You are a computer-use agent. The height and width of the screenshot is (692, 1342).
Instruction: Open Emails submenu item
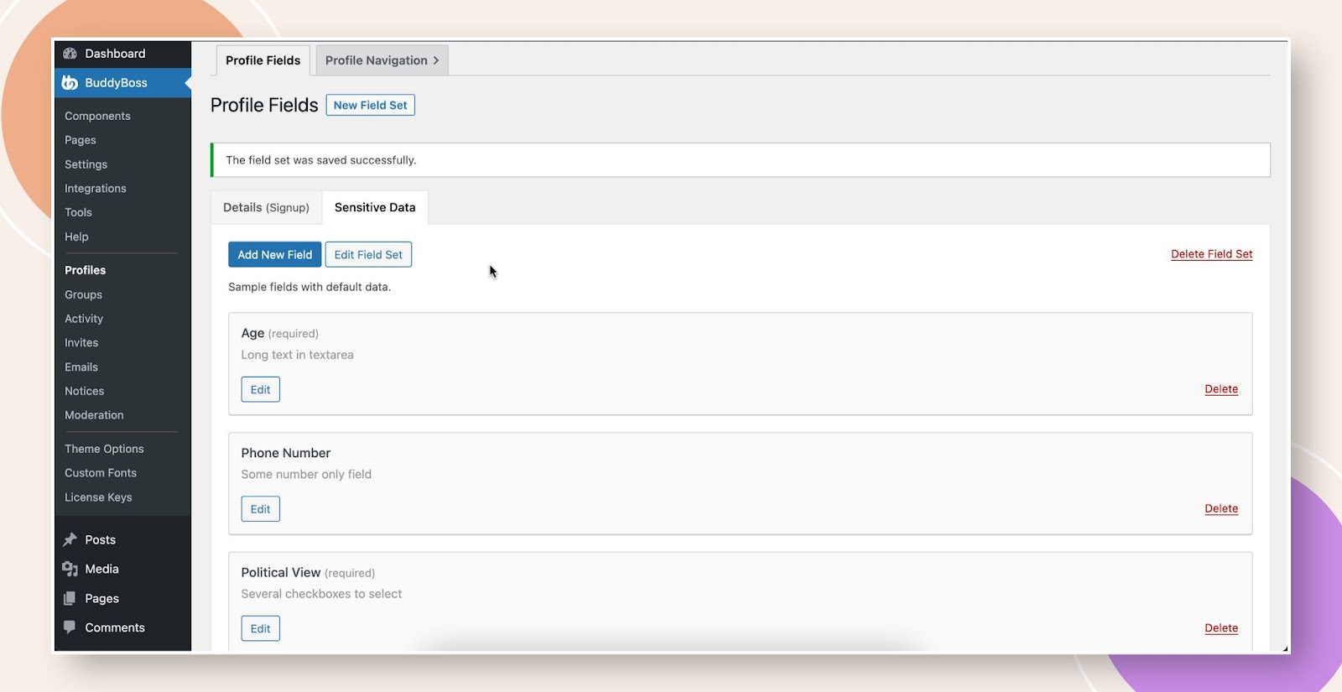click(x=81, y=367)
